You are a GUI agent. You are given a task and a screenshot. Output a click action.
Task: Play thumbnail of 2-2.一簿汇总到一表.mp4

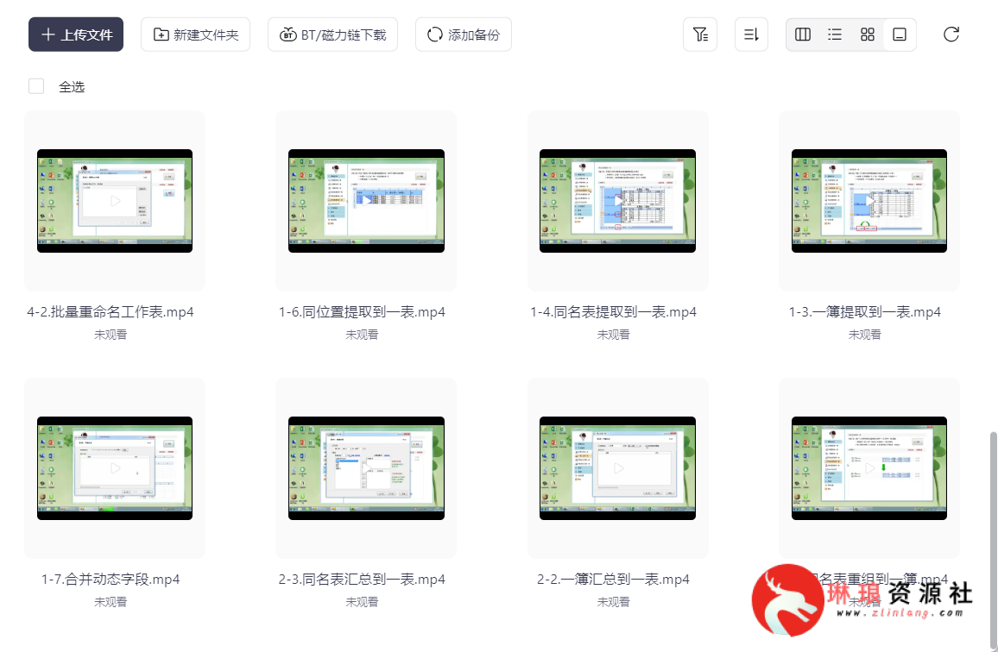[x=617, y=468]
